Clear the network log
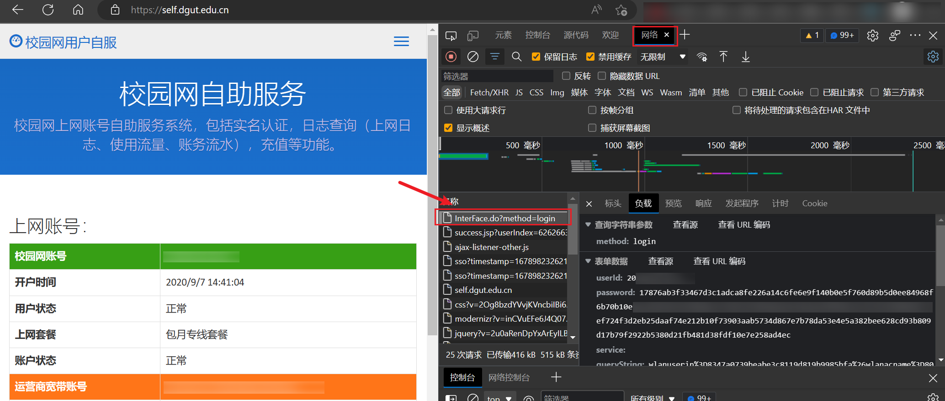Image resolution: width=945 pixels, height=401 pixels. tap(473, 57)
